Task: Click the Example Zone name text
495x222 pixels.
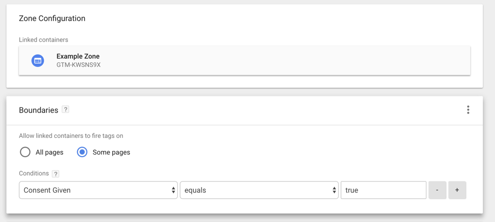Action: (x=78, y=56)
